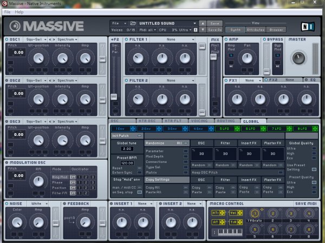Switch to the OSC tab
The width and height of the screenshot is (325, 243).
pos(122,121)
